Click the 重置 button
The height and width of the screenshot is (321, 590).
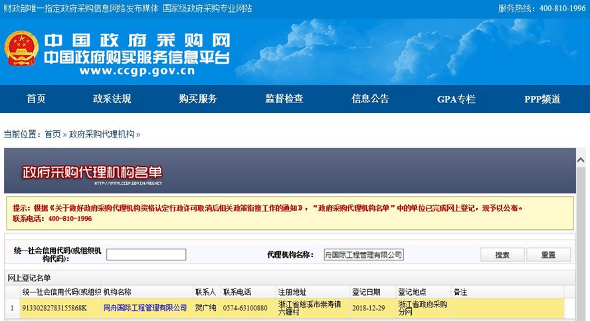[548, 255]
